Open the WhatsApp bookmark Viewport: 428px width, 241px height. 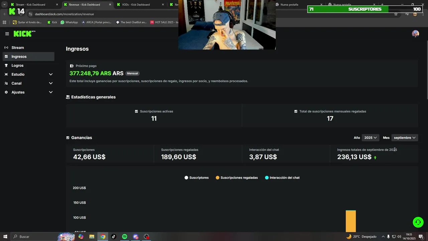[69, 22]
